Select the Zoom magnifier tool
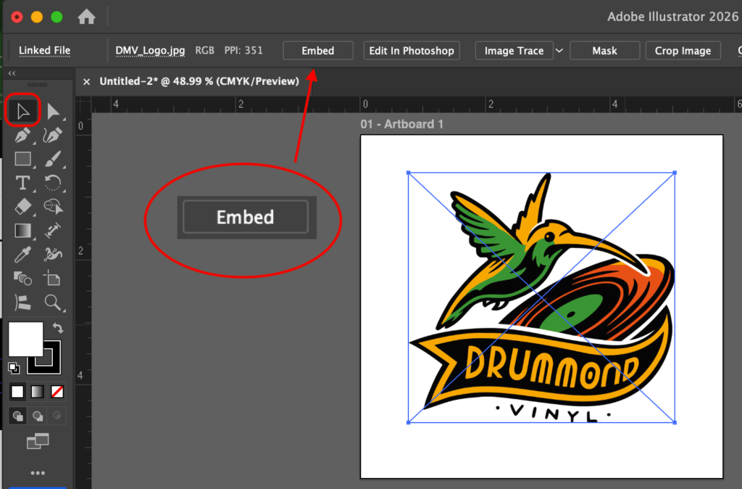The image size is (742, 489). tap(53, 302)
